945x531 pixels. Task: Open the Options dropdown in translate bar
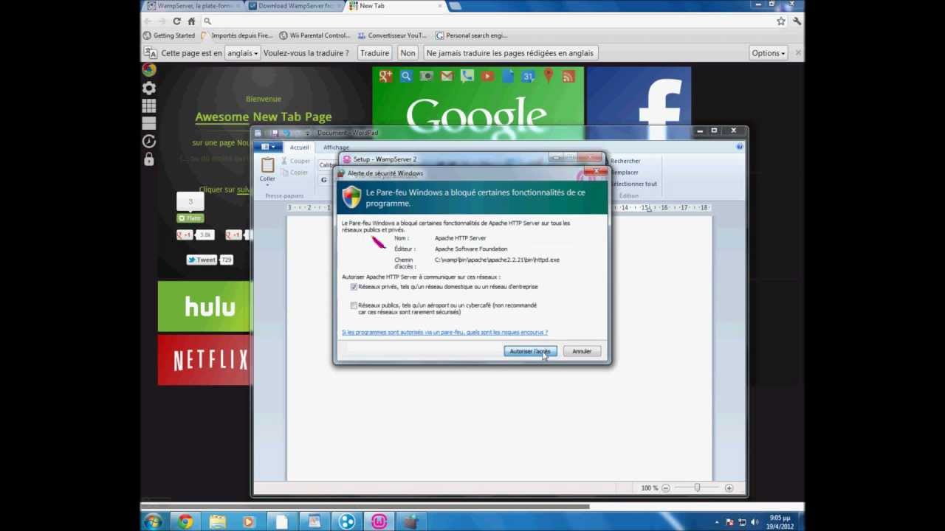(x=768, y=53)
